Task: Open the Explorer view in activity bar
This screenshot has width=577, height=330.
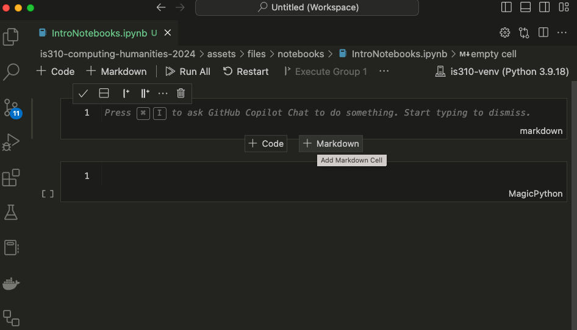Action: pyautogui.click(x=11, y=37)
